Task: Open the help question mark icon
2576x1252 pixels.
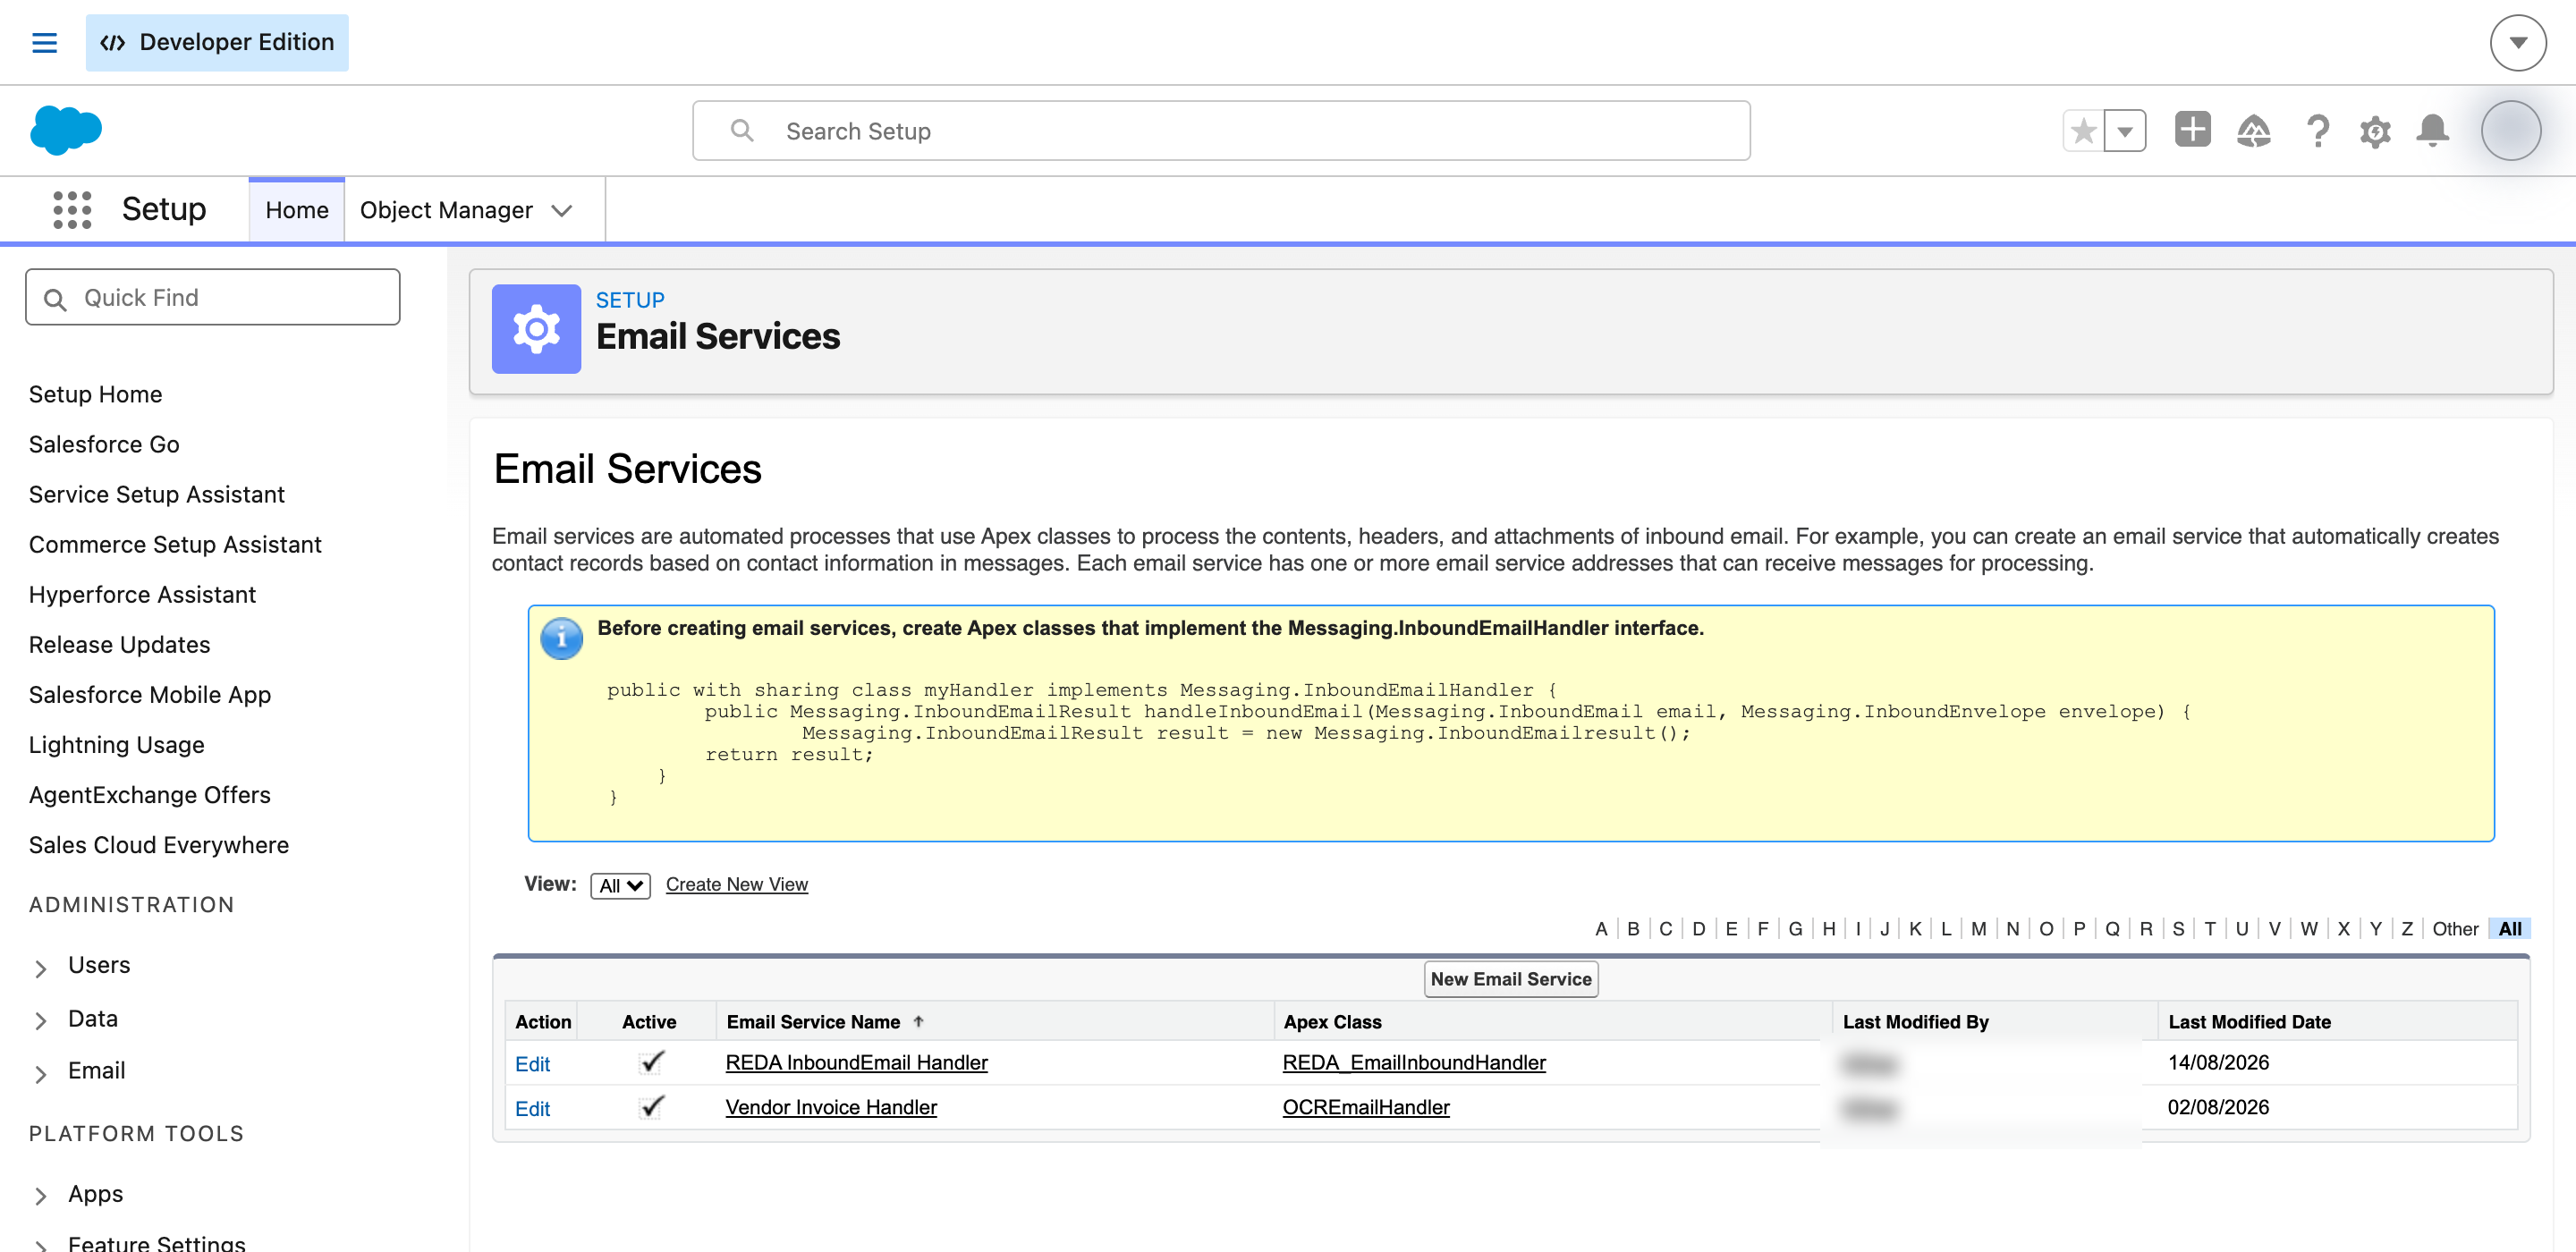Action: click(2317, 131)
